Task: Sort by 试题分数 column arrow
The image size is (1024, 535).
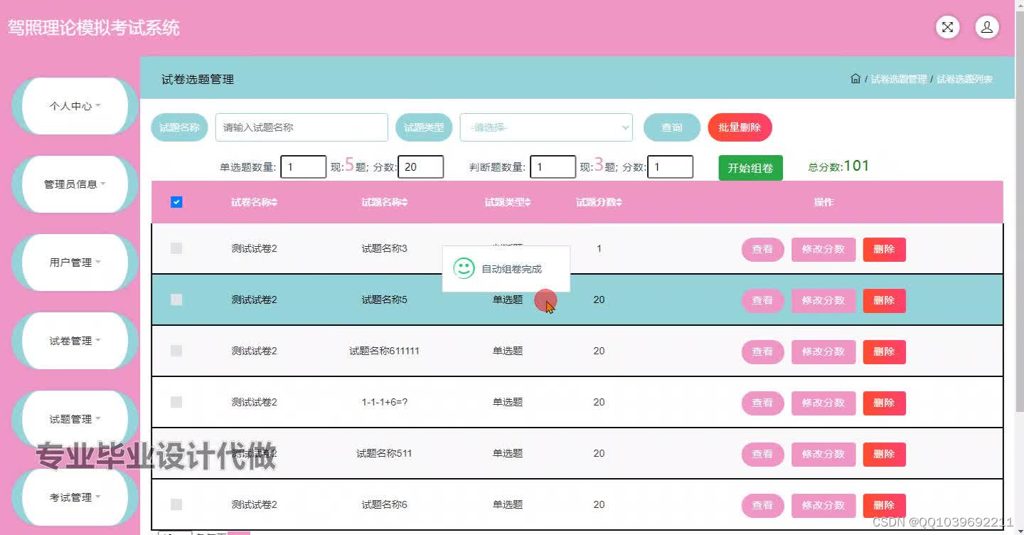Action: point(619,202)
